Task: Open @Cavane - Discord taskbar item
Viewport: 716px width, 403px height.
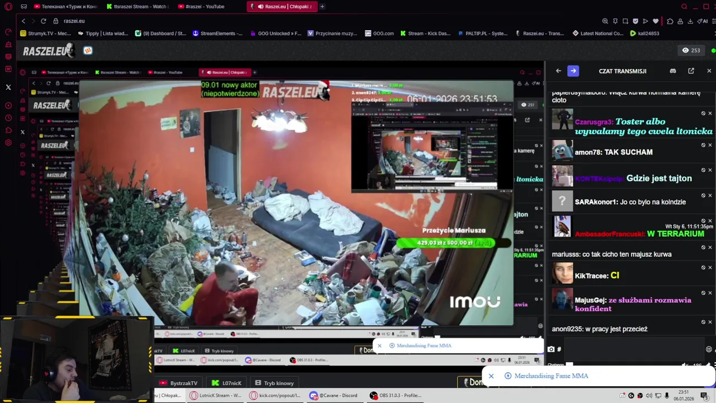Action: pyautogui.click(x=334, y=395)
